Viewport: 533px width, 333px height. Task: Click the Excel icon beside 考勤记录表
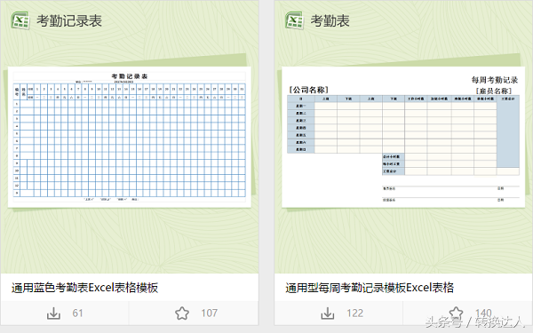pos(20,20)
